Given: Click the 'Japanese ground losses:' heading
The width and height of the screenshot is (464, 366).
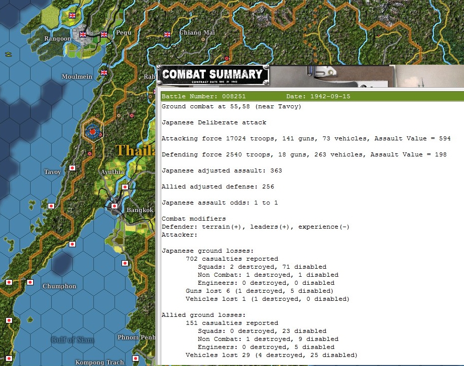Looking at the screenshot, I should pos(207,251).
